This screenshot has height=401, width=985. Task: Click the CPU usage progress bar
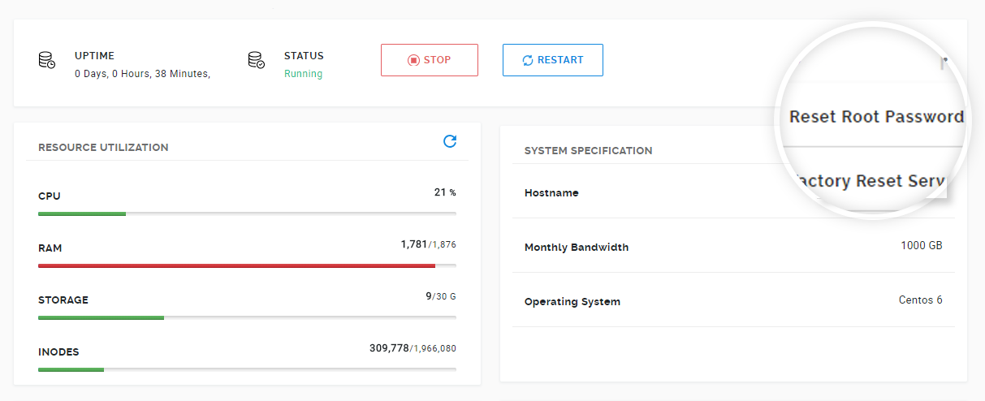tap(247, 213)
